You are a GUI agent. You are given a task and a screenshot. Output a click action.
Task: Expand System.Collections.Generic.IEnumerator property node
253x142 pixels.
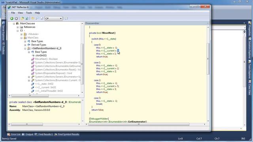(29, 77)
